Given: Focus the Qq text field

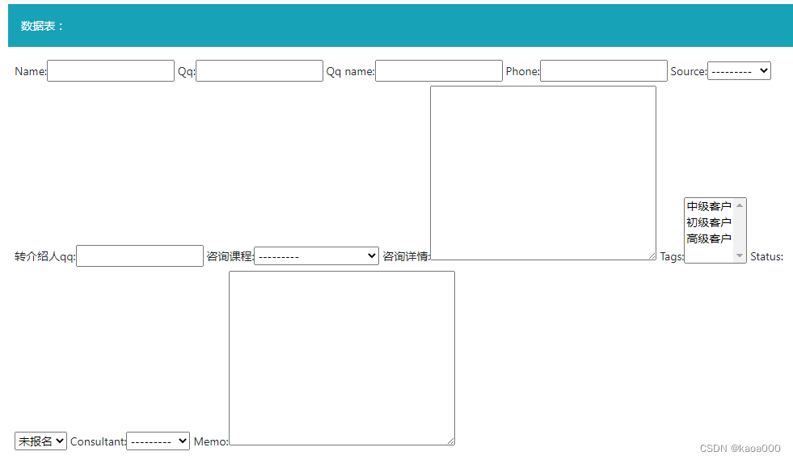Looking at the screenshot, I should [x=259, y=71].
